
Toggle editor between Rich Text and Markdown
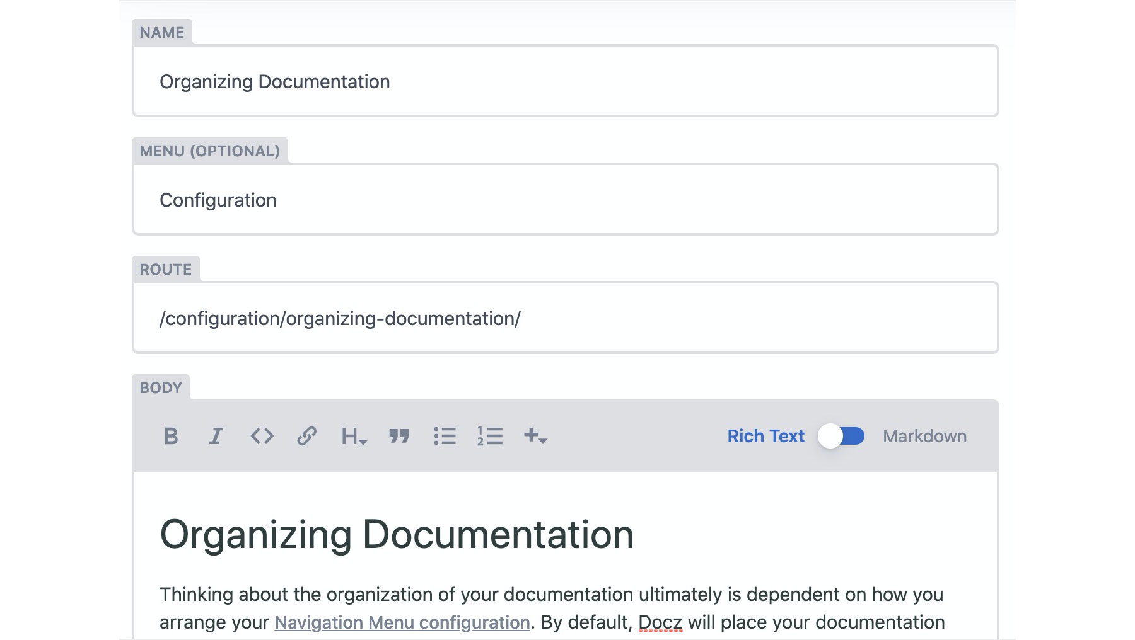tap(842, 436)
